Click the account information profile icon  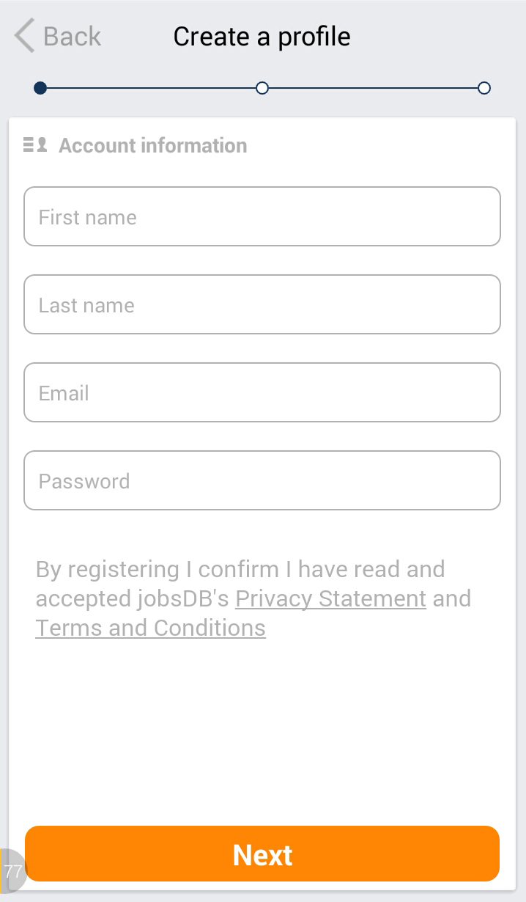(x=35, y=145)
